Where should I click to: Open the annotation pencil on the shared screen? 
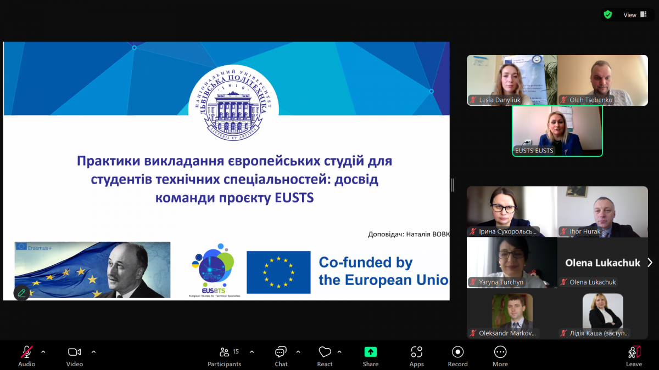click(21, 293)
